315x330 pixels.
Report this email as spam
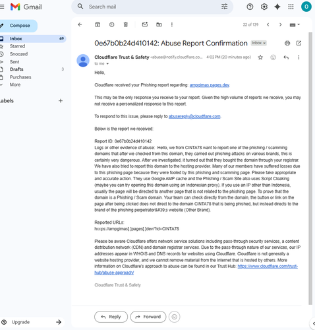point(111,24)
